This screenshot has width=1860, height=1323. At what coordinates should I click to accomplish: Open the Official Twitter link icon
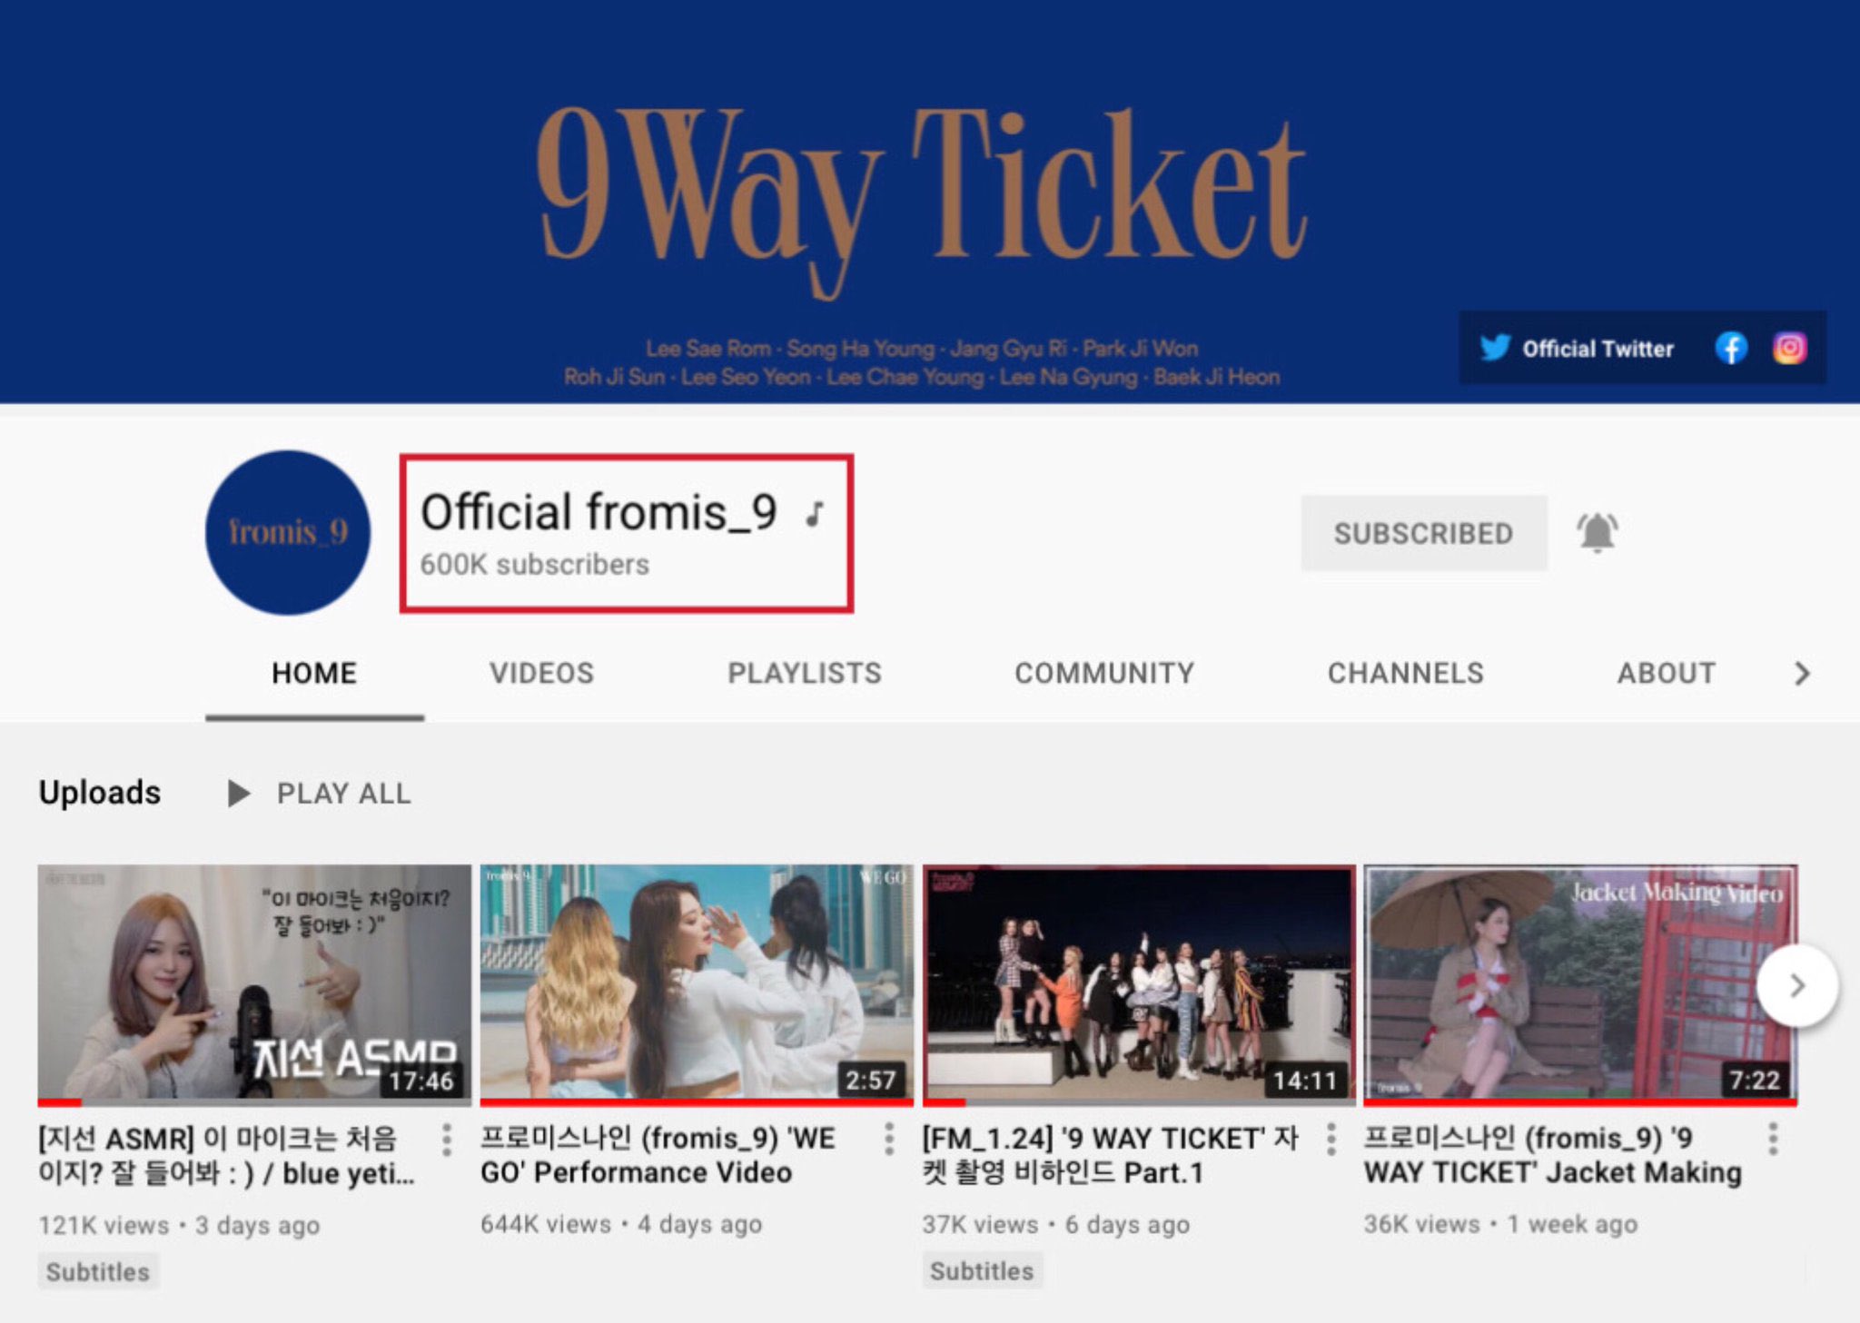(1495, 348)
